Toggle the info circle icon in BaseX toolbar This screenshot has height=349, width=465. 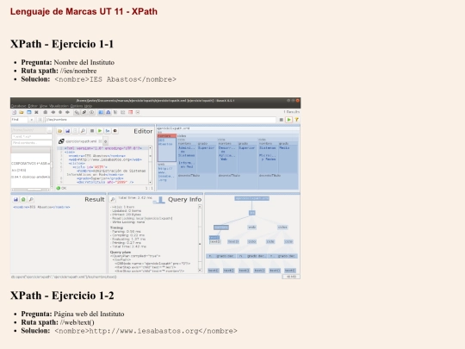coord(91,113)
